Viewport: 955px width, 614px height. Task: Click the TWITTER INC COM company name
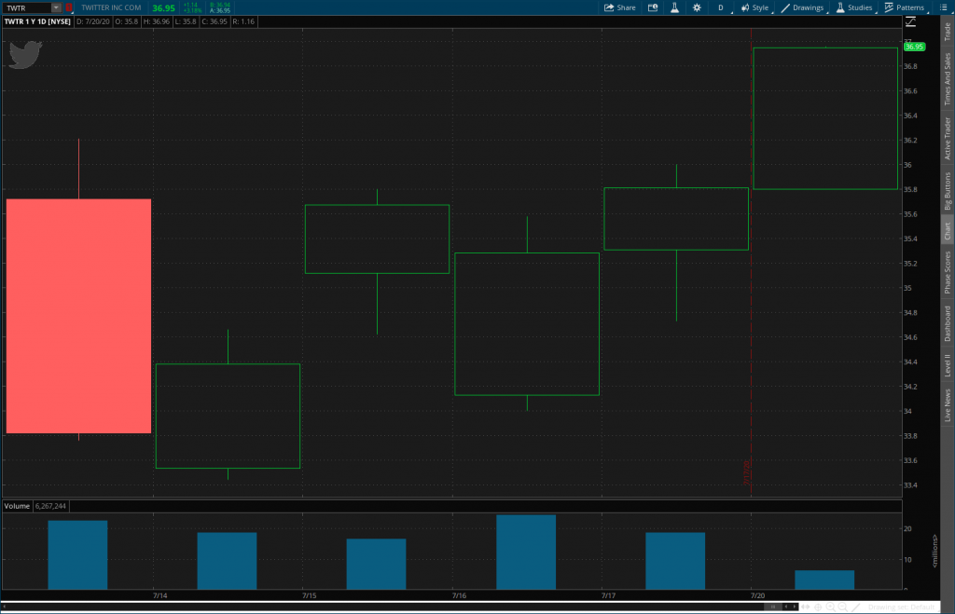click(x=111, y=7)
